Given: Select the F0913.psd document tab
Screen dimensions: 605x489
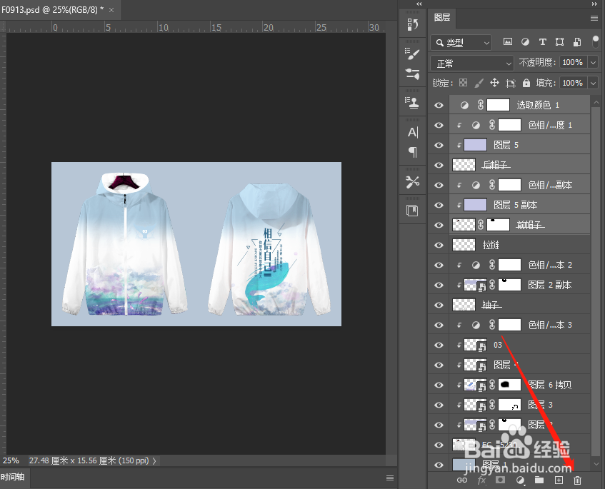Looking at the screenshot, I should coord(52,10).
